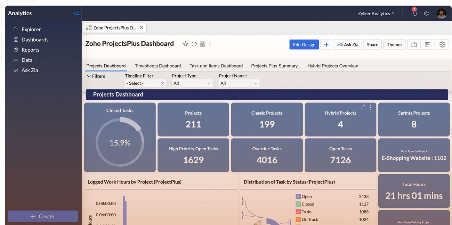Open the Task and Items Dashboard tab
The image size is (452, 225).
click(216, 66)
